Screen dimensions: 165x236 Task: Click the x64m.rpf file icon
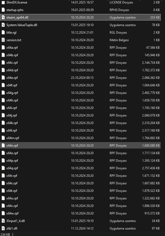click(x=3, y=138)
